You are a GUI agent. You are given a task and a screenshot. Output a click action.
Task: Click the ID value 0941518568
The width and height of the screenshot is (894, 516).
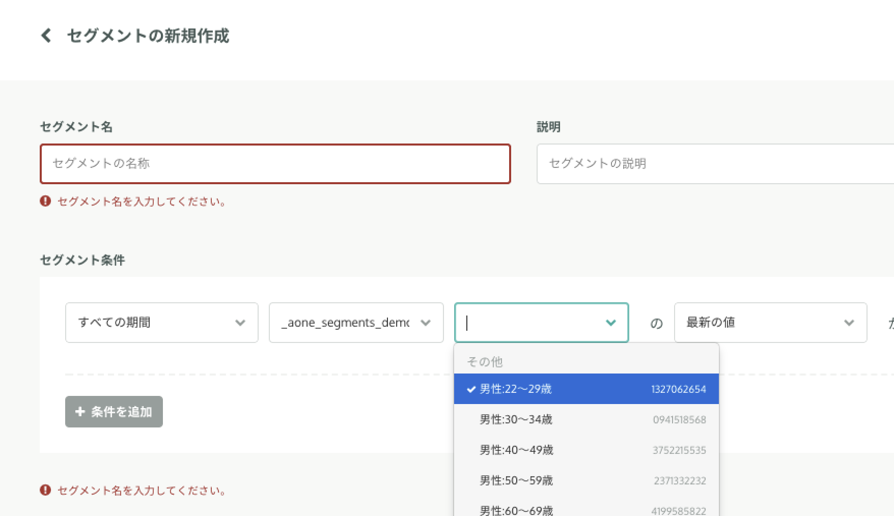coord(680,420)
